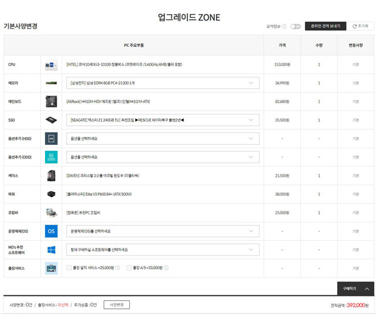Click the PC 주요부품 column header
Screen dimensions: 376x317
[134, 45]
